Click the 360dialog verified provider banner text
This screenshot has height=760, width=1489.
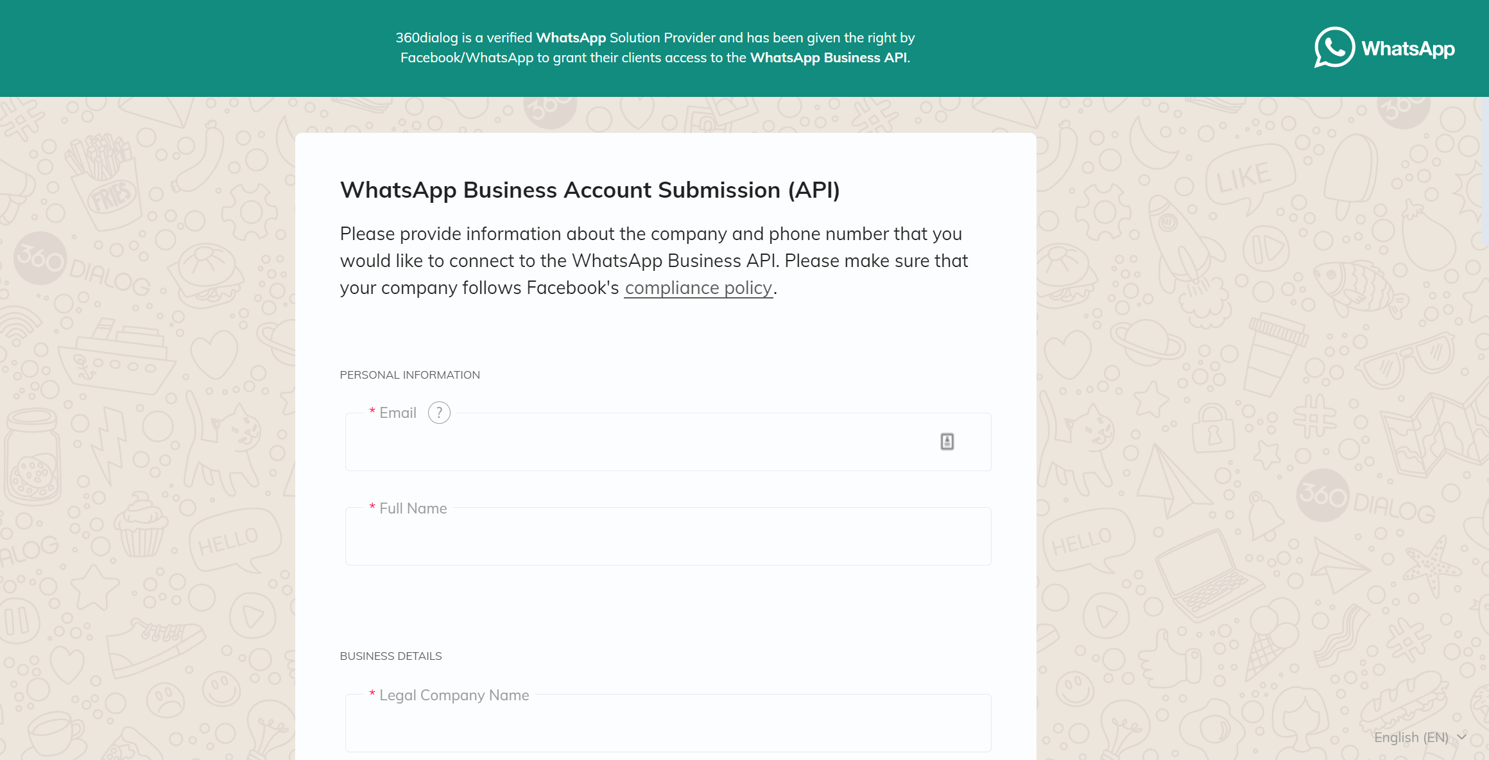tap(655, 47)
